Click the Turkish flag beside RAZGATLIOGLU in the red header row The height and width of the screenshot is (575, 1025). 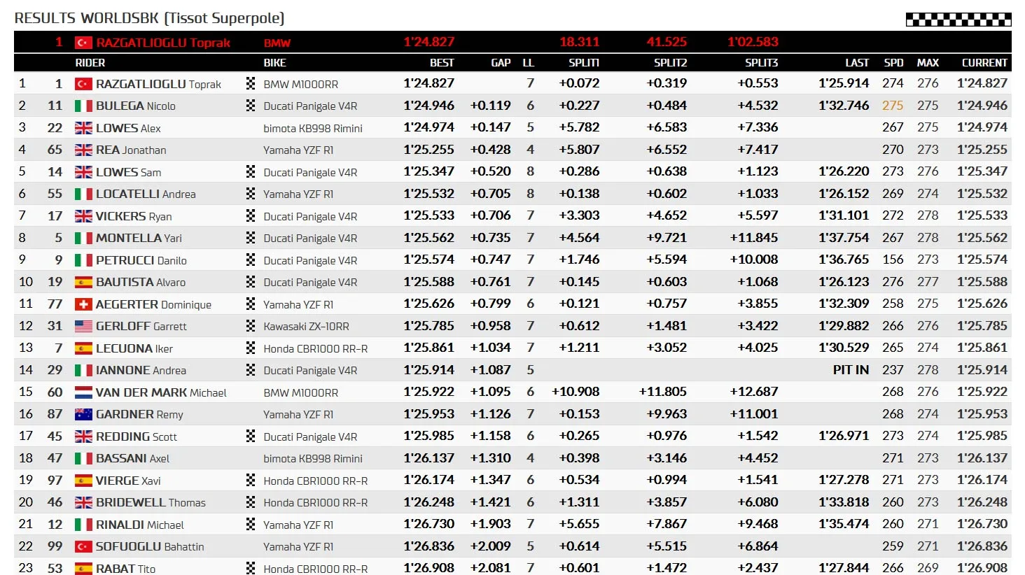tap(83, 43)
